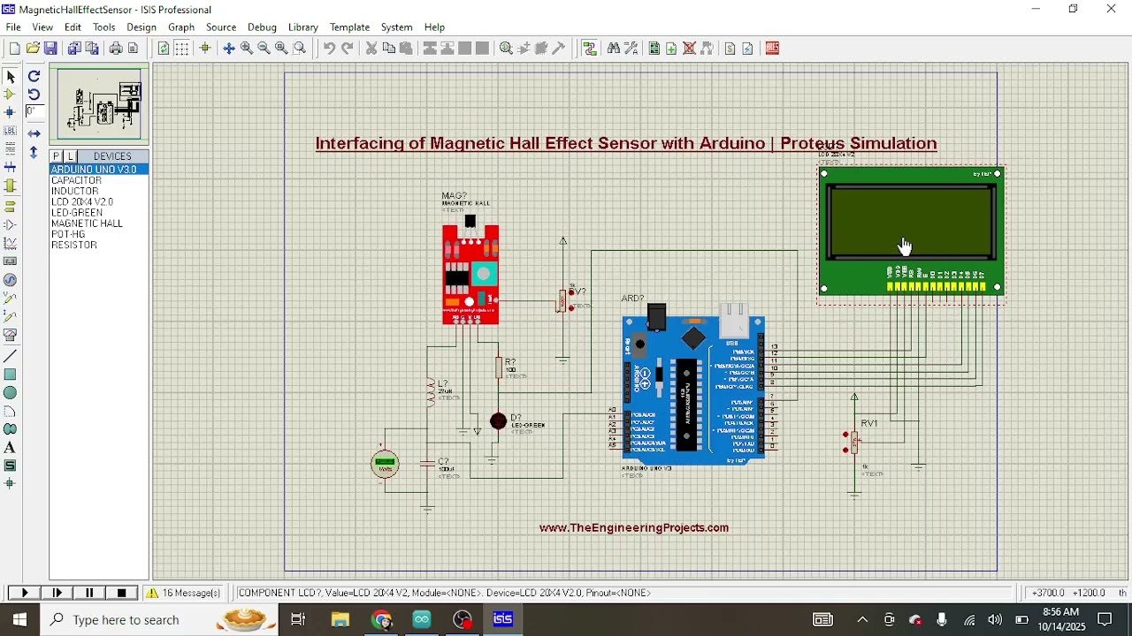This screenshot has width=1132, height=636.
Task: Click the Print icon in toolbar
Action: click(x=115, y=49)
